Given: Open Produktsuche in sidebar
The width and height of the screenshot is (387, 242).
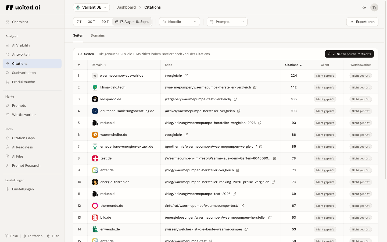Looking at the screenshot, I should click(32, 82).
